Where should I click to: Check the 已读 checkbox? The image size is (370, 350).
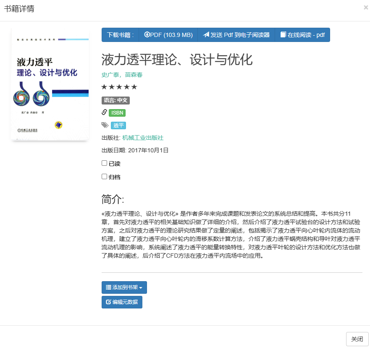(104, 163)
